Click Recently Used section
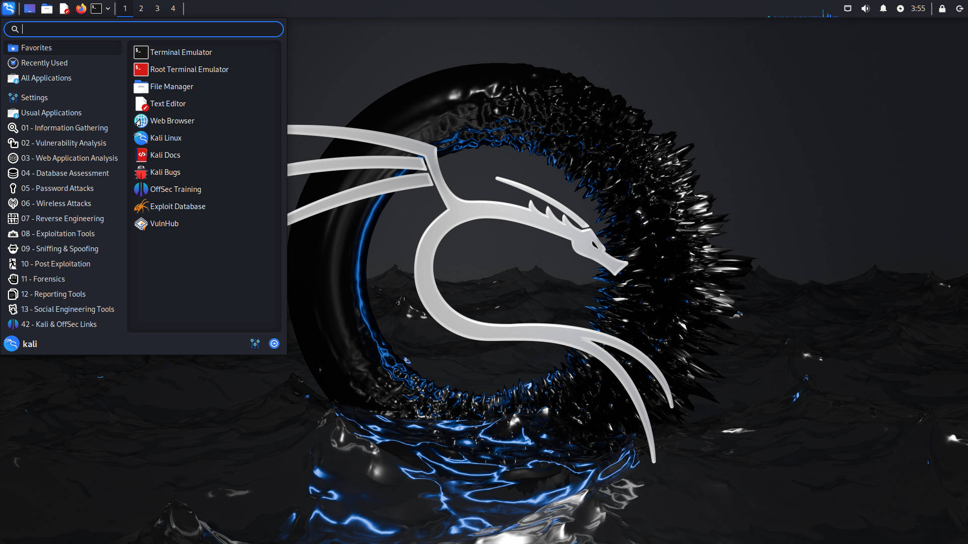The image size is (968, 544). point(44,62)
